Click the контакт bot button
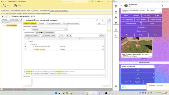Viewport: 169px width, 95px height. click(x=138, y=78)
